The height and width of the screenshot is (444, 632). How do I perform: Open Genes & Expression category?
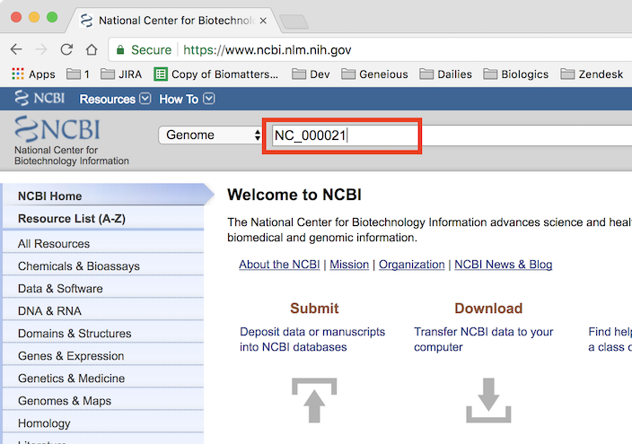103,356
